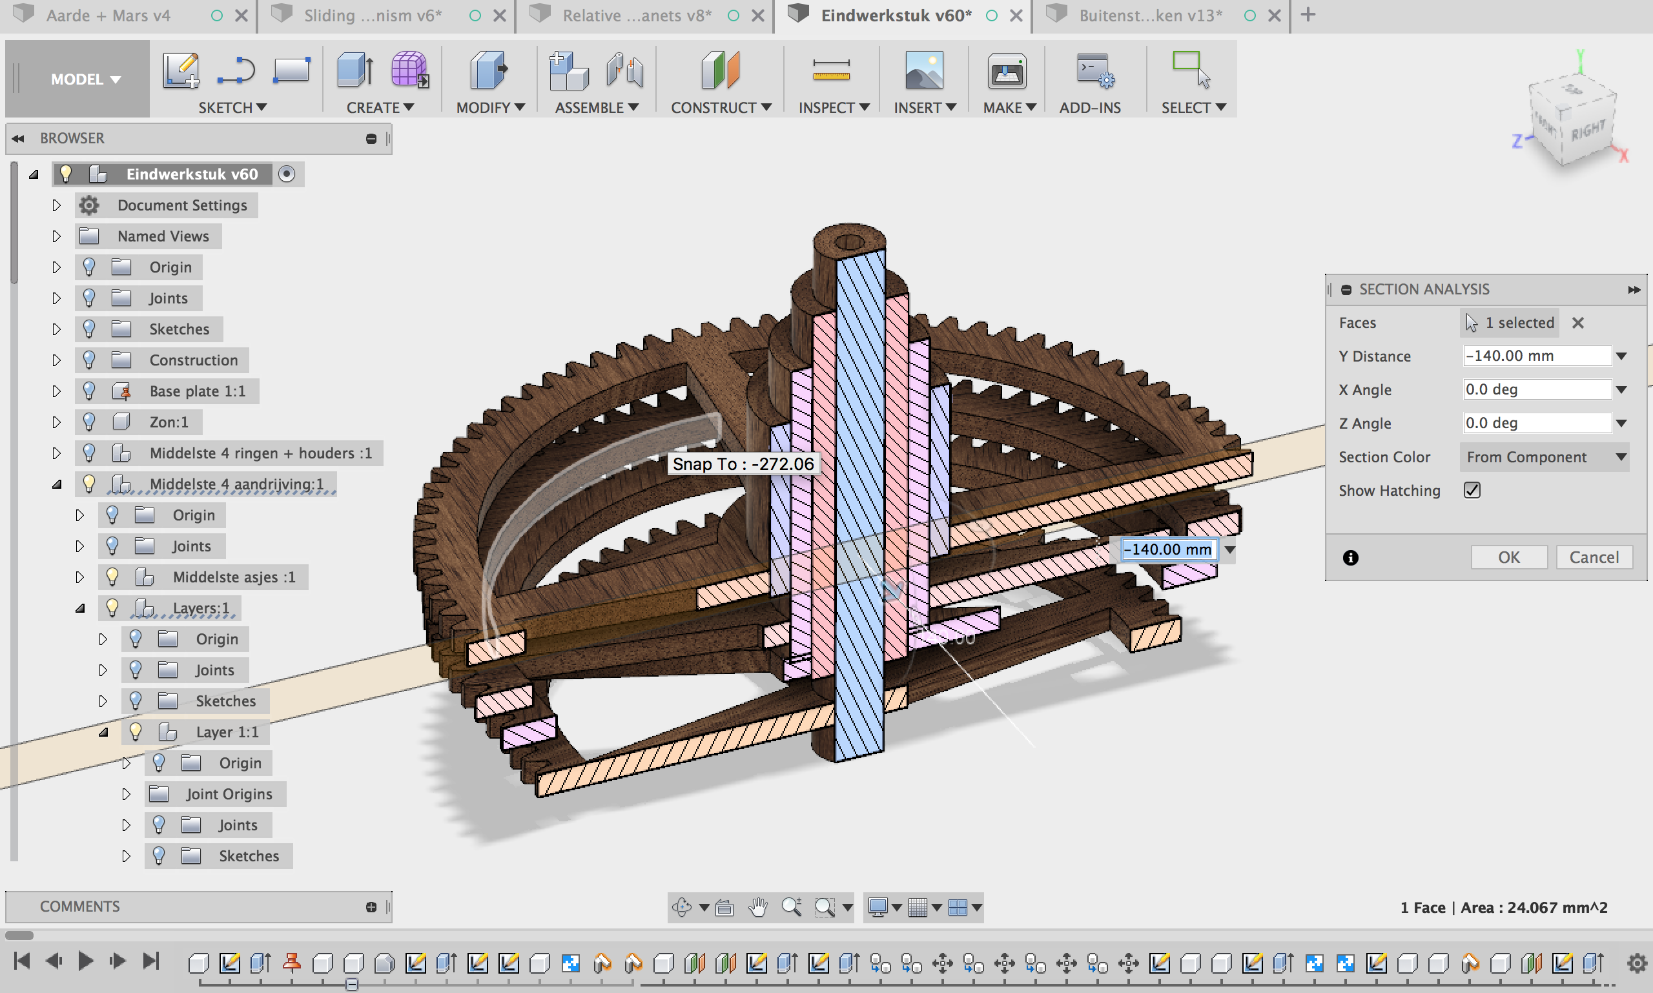The width and height of the screenshot is (1653, 993).
Task: Click the Orbit navigation icon
Action: click(x=682, y=907)
